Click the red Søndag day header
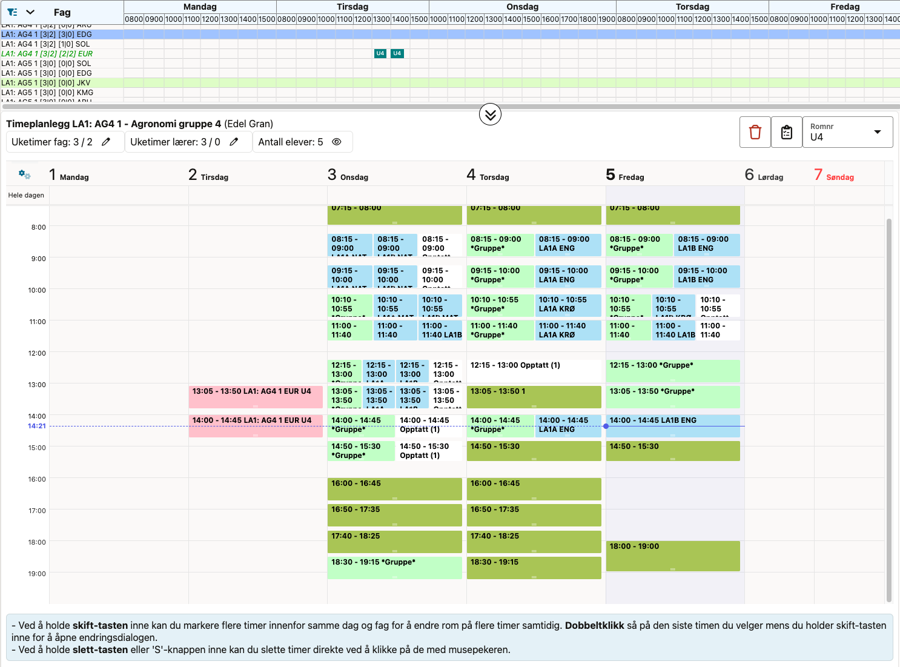 point(849,175)
